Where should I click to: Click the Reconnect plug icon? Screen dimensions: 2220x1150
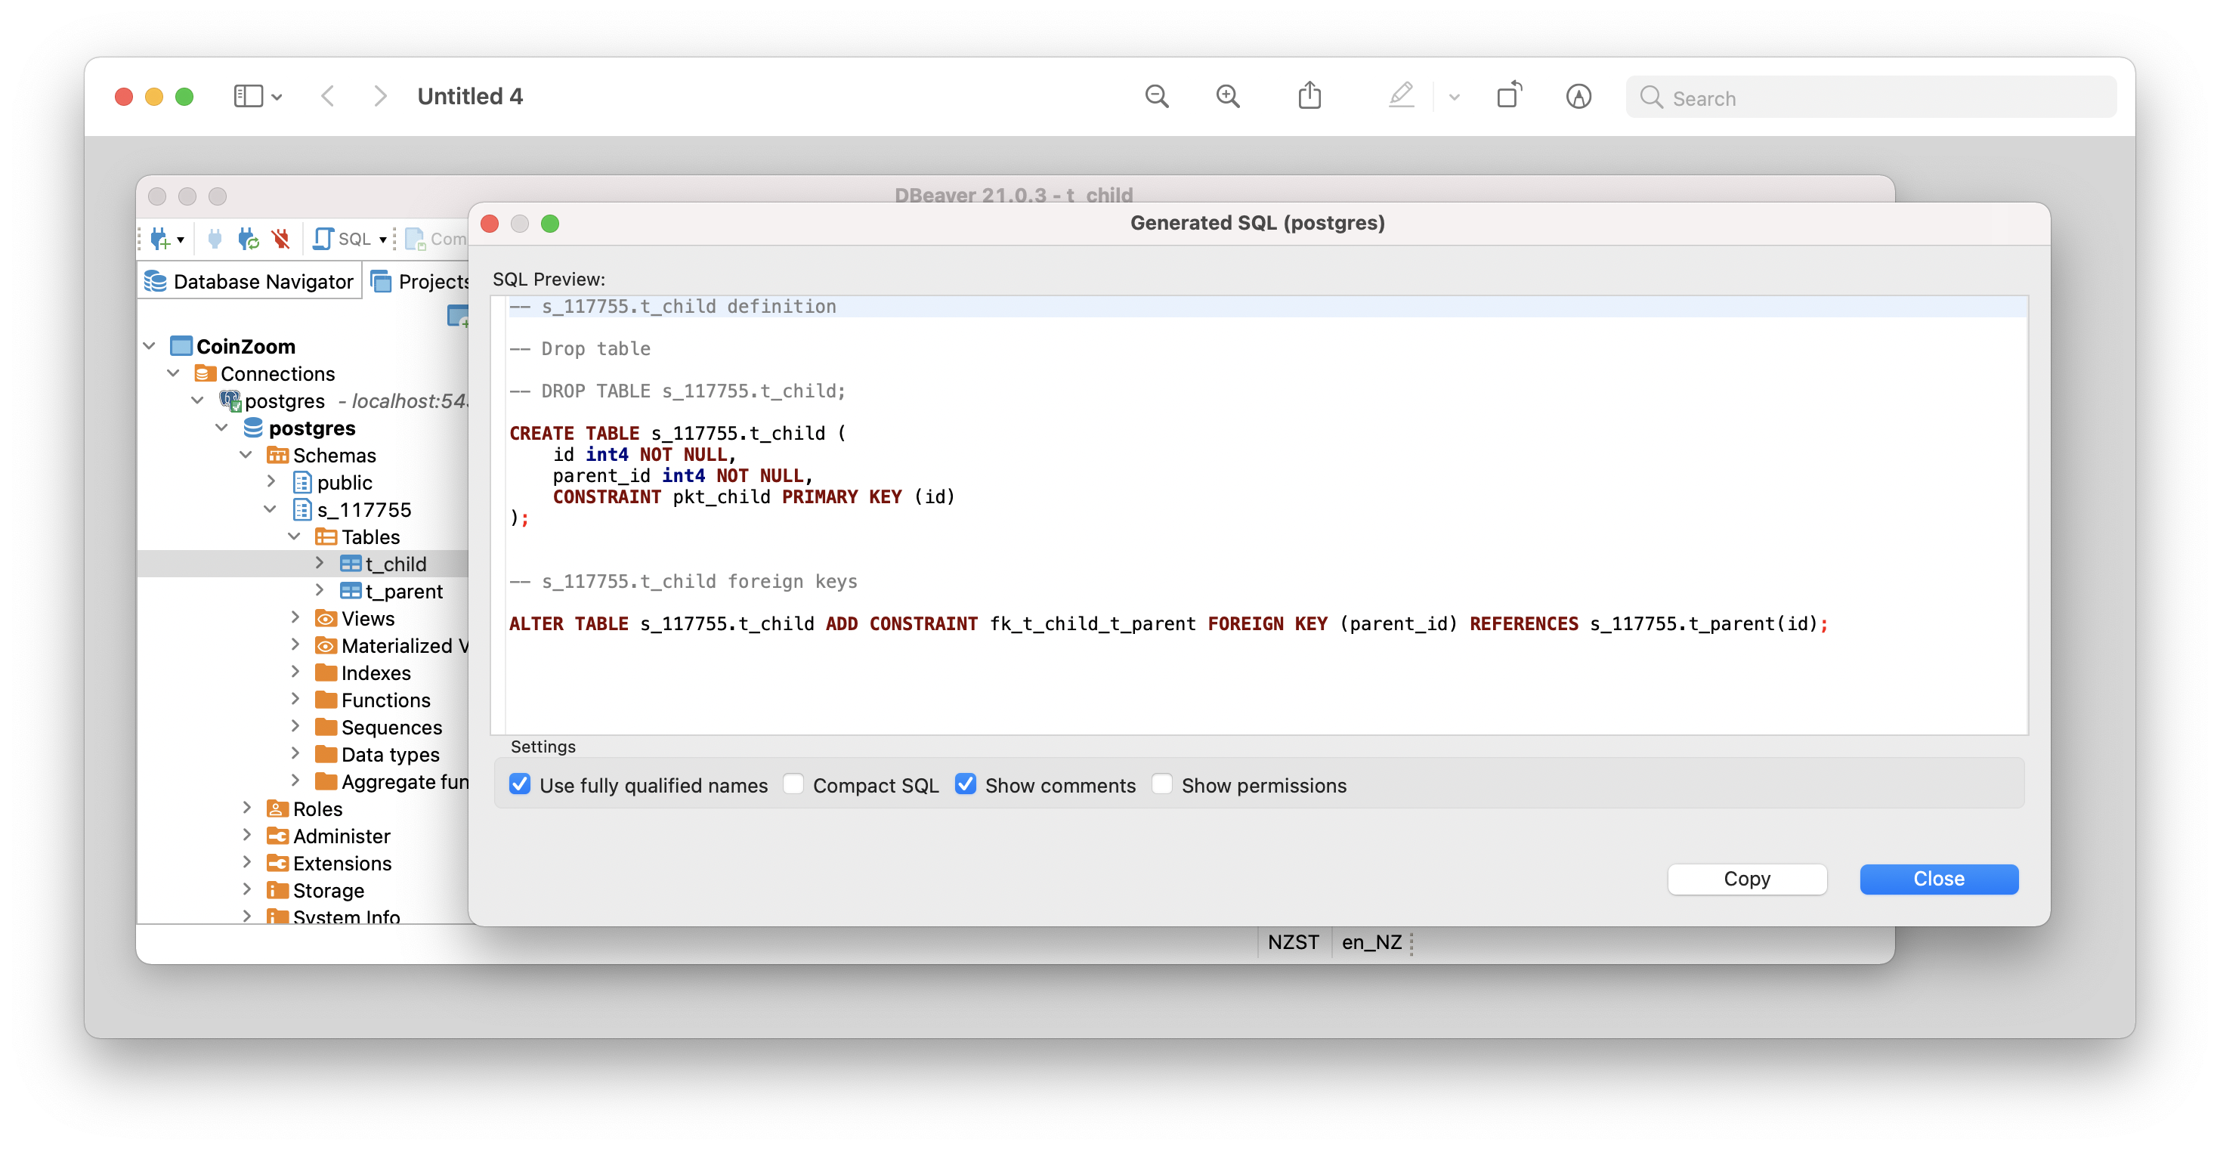(248, 239)
